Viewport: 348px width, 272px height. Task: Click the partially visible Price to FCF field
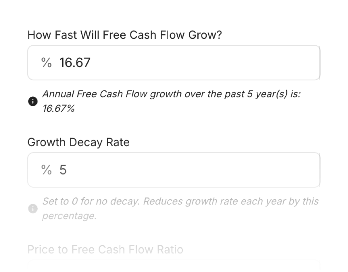(173, 266)
